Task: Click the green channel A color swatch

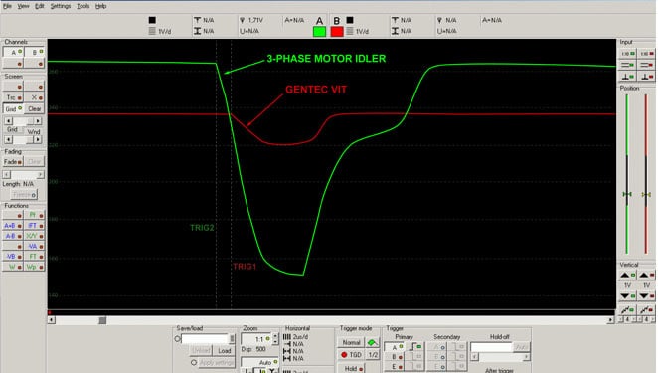Action: point(319,32)
